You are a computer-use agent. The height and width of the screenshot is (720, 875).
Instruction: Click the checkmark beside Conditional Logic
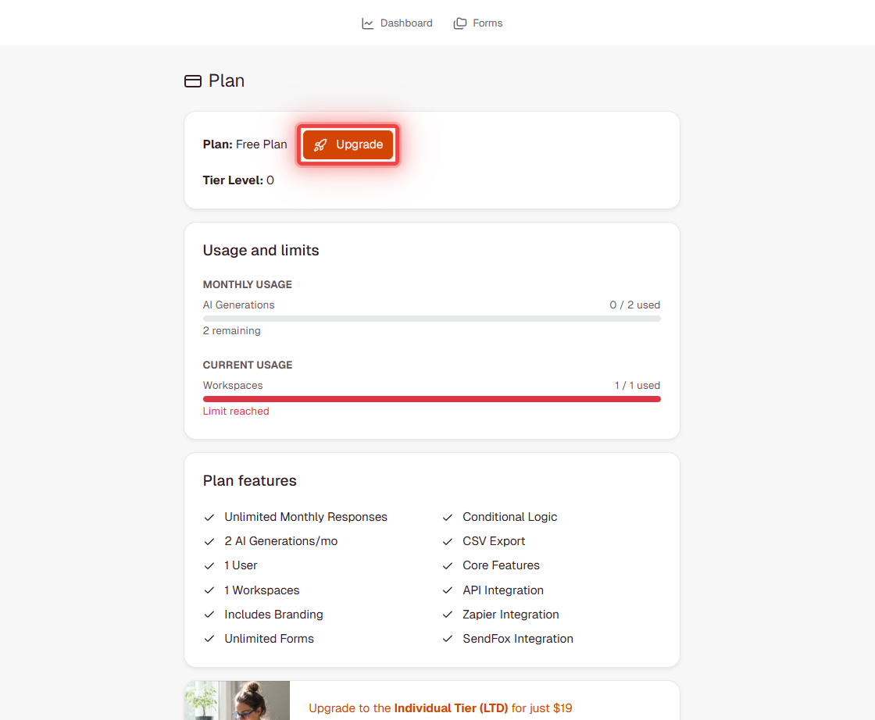447,517
